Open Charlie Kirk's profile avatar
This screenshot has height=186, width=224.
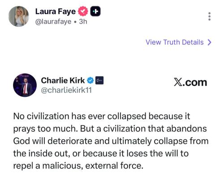(25, 85)
